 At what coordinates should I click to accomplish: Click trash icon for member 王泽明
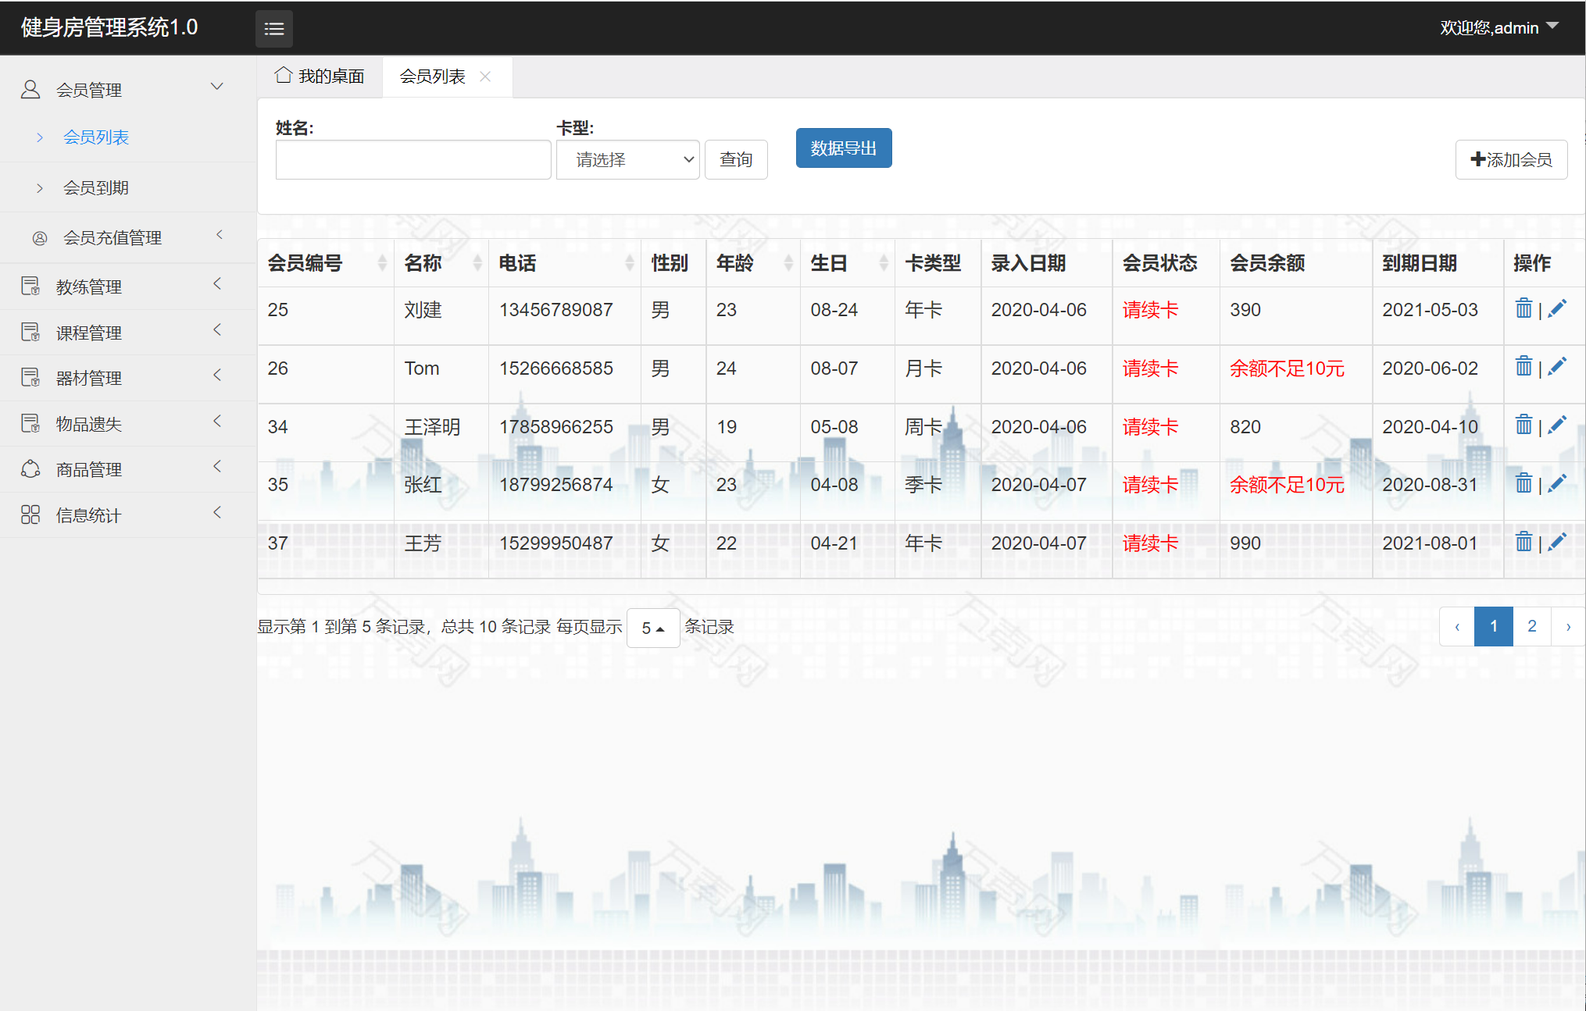coord(1523,425)
